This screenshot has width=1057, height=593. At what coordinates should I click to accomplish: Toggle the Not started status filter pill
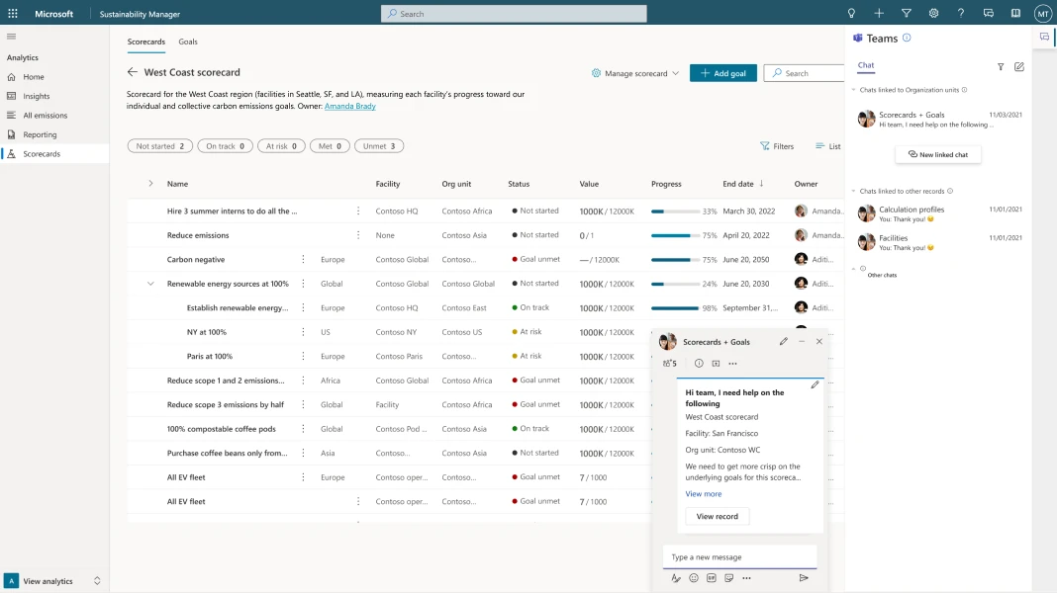(159, 145)
